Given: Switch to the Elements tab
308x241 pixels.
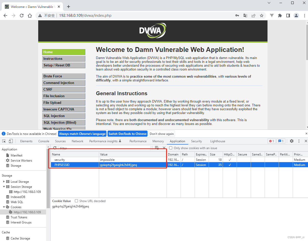Looking at the screenshot, I should pos(26,141).
